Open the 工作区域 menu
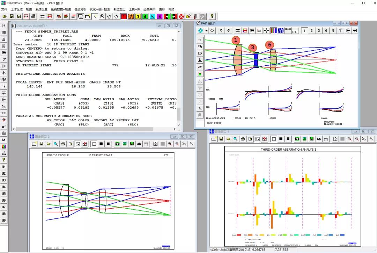 click(x=17, y=9)
